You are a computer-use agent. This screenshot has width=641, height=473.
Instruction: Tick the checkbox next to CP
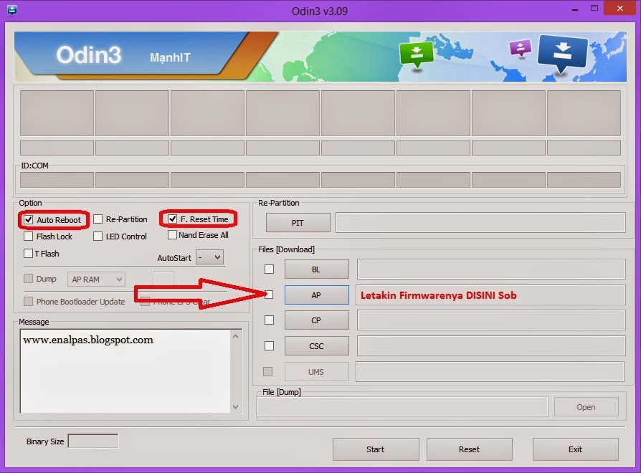269,320
